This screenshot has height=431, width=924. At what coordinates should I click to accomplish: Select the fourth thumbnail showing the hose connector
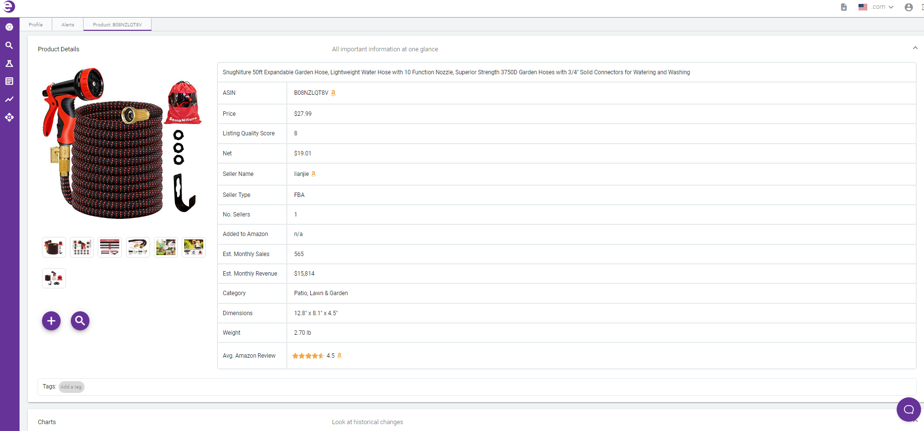tap(138, 247)
